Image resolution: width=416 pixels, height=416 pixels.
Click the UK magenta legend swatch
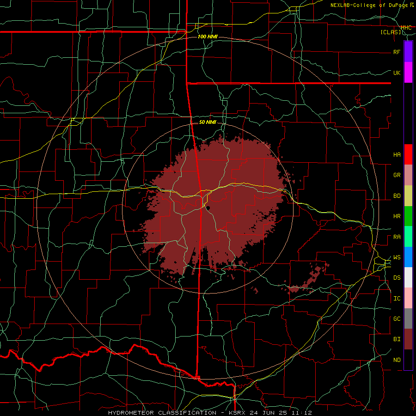(408, 72)
